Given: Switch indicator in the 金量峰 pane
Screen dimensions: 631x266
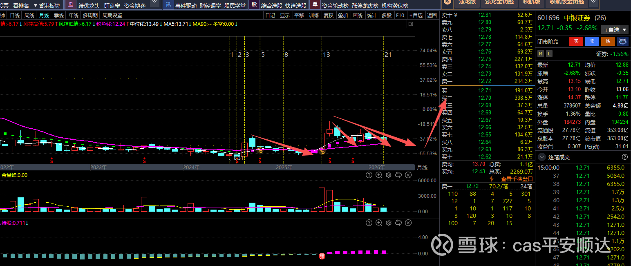Looking at the screenshot, I should [398, 175].
